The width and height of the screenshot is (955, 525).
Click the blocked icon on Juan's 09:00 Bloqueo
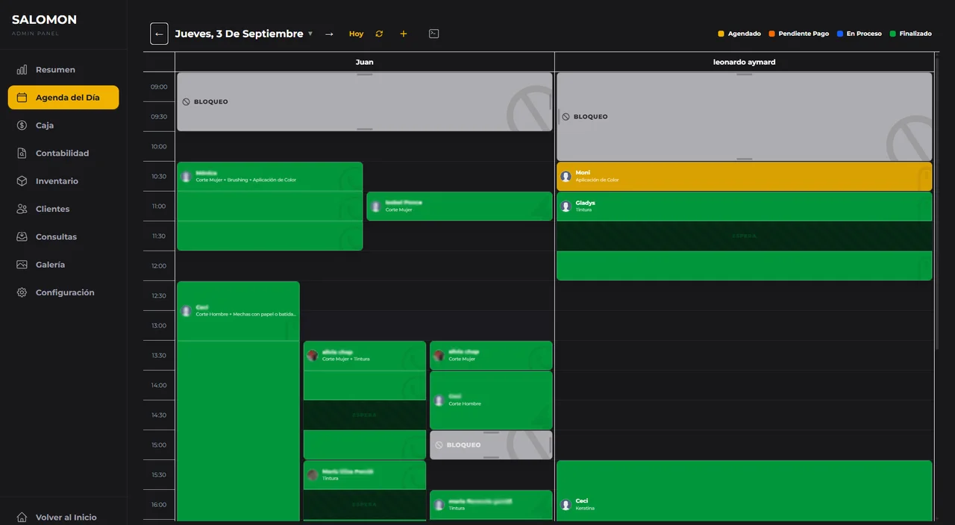(x=187, y=101)
